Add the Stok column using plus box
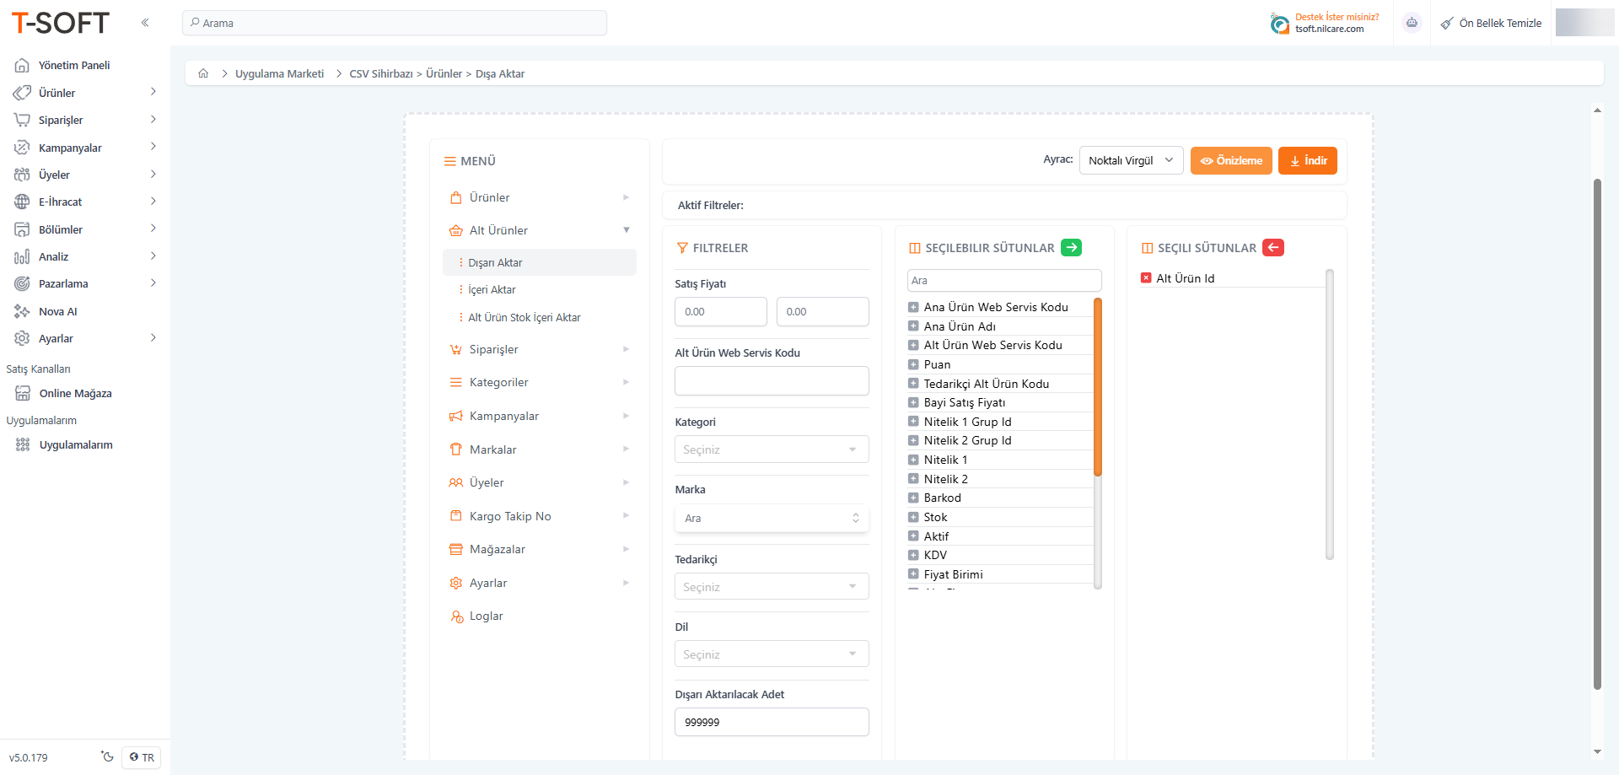Screen dimensions: 1619x775 click(x=913, y=517)
